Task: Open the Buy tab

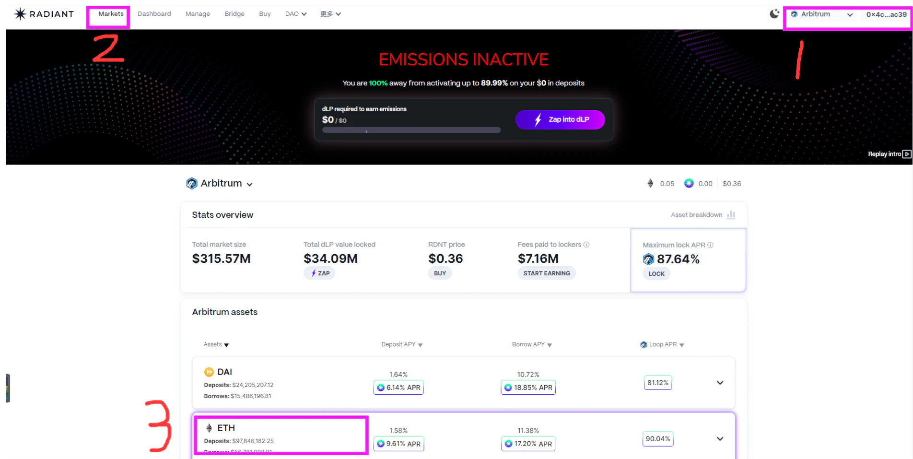Action: [x=265, y=14]
